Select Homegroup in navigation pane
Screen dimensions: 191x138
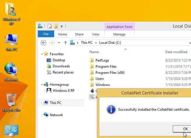59,85
